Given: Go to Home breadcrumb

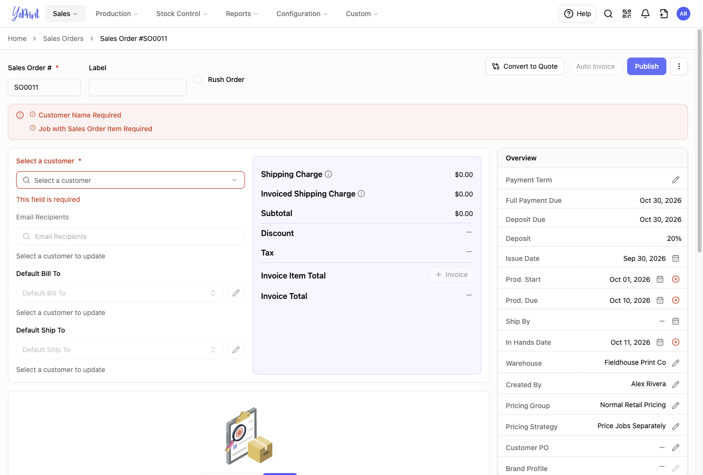Looking at the screenshot, I should tap(17, 39).
